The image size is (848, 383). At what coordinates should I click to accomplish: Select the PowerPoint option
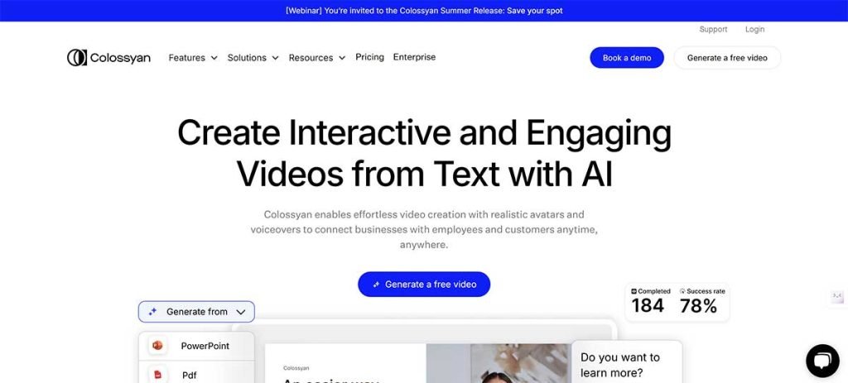[196, 346]
